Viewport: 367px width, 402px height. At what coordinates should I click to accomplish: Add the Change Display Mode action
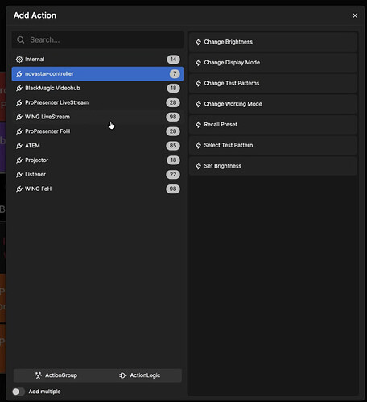tap(273, 63)
